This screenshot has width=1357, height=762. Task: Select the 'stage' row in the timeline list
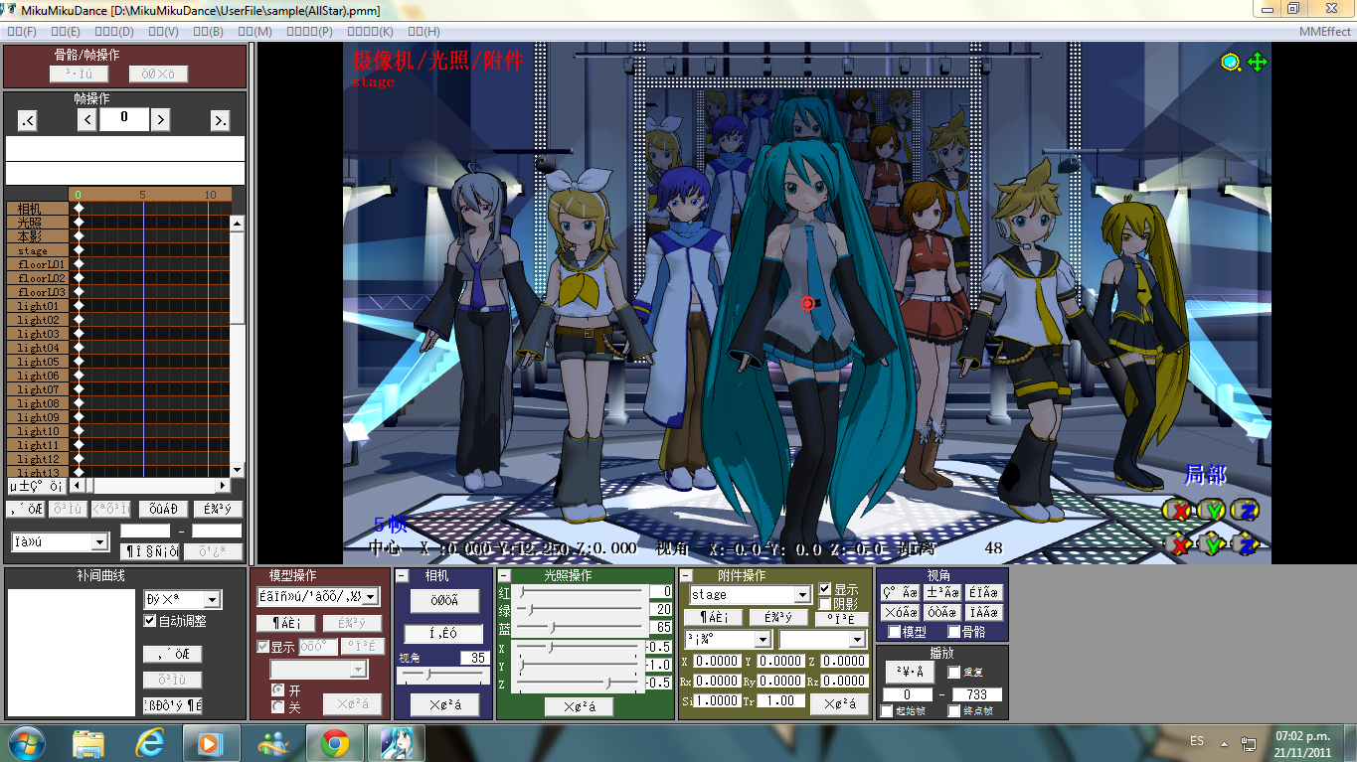38,251
